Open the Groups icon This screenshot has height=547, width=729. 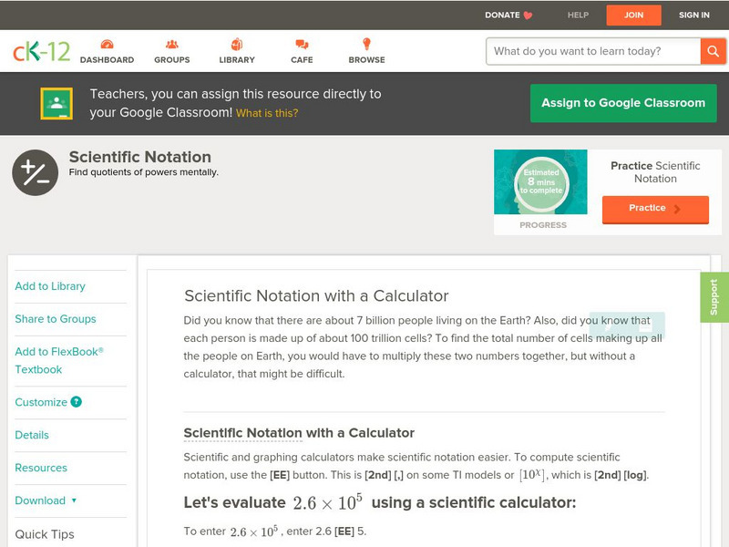172,45
